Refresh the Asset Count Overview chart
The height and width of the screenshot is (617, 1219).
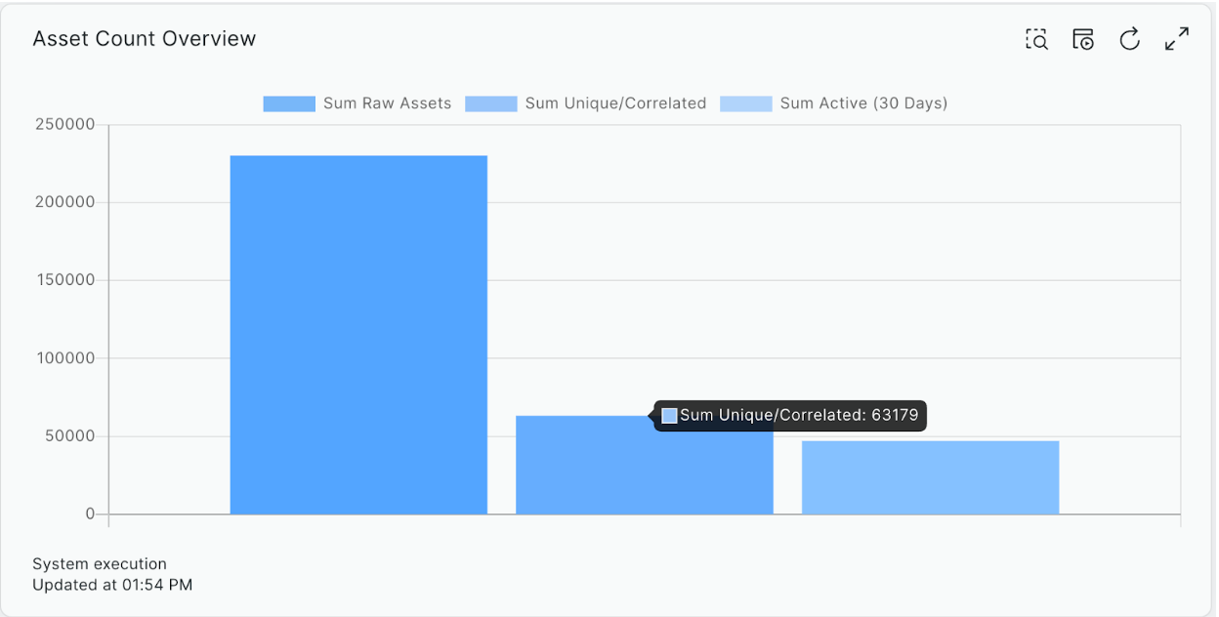coord(1130,39)
